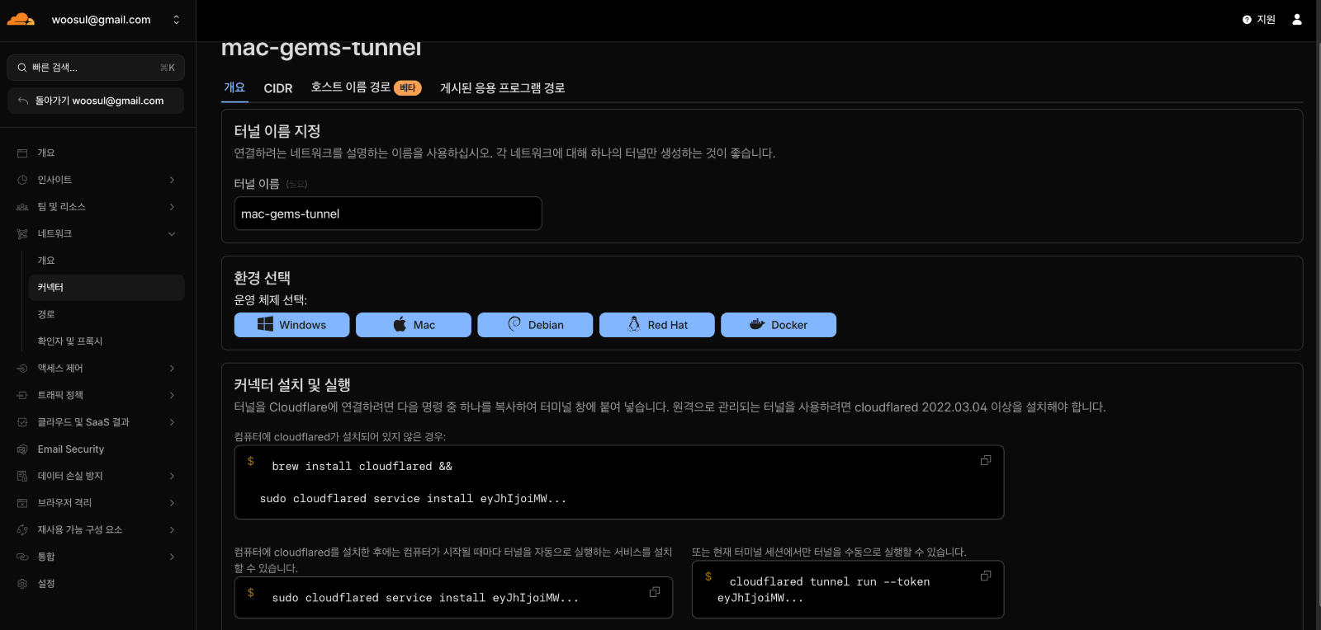Switch to 게시된 응용 프로그램 경로 tab
1321x630 pixels.
(x=503, y=88)
